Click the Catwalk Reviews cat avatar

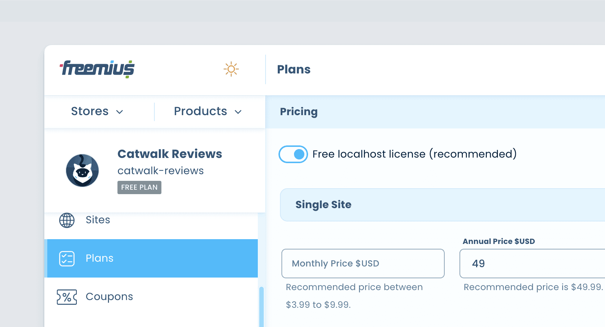pos(82,171)
